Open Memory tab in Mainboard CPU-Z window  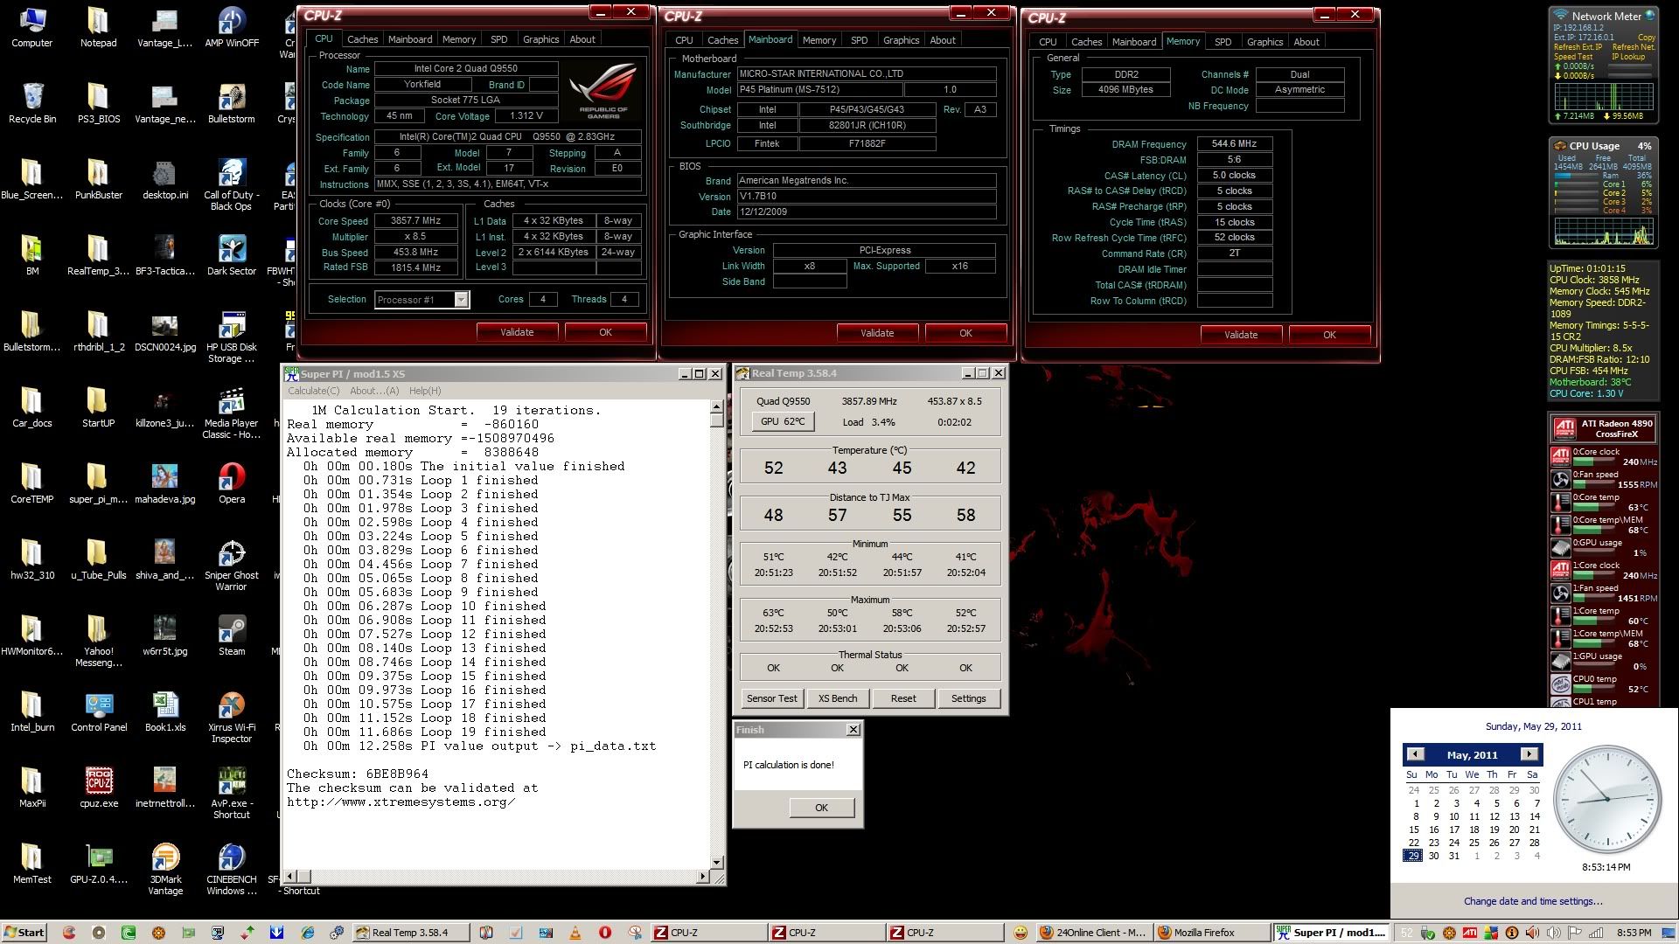click(x=819, y=40)
